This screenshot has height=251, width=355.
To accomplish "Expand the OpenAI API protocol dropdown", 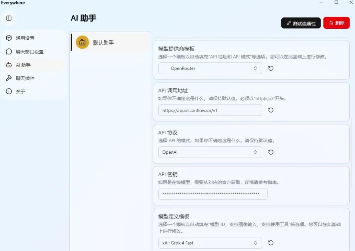I will [210, 152].
